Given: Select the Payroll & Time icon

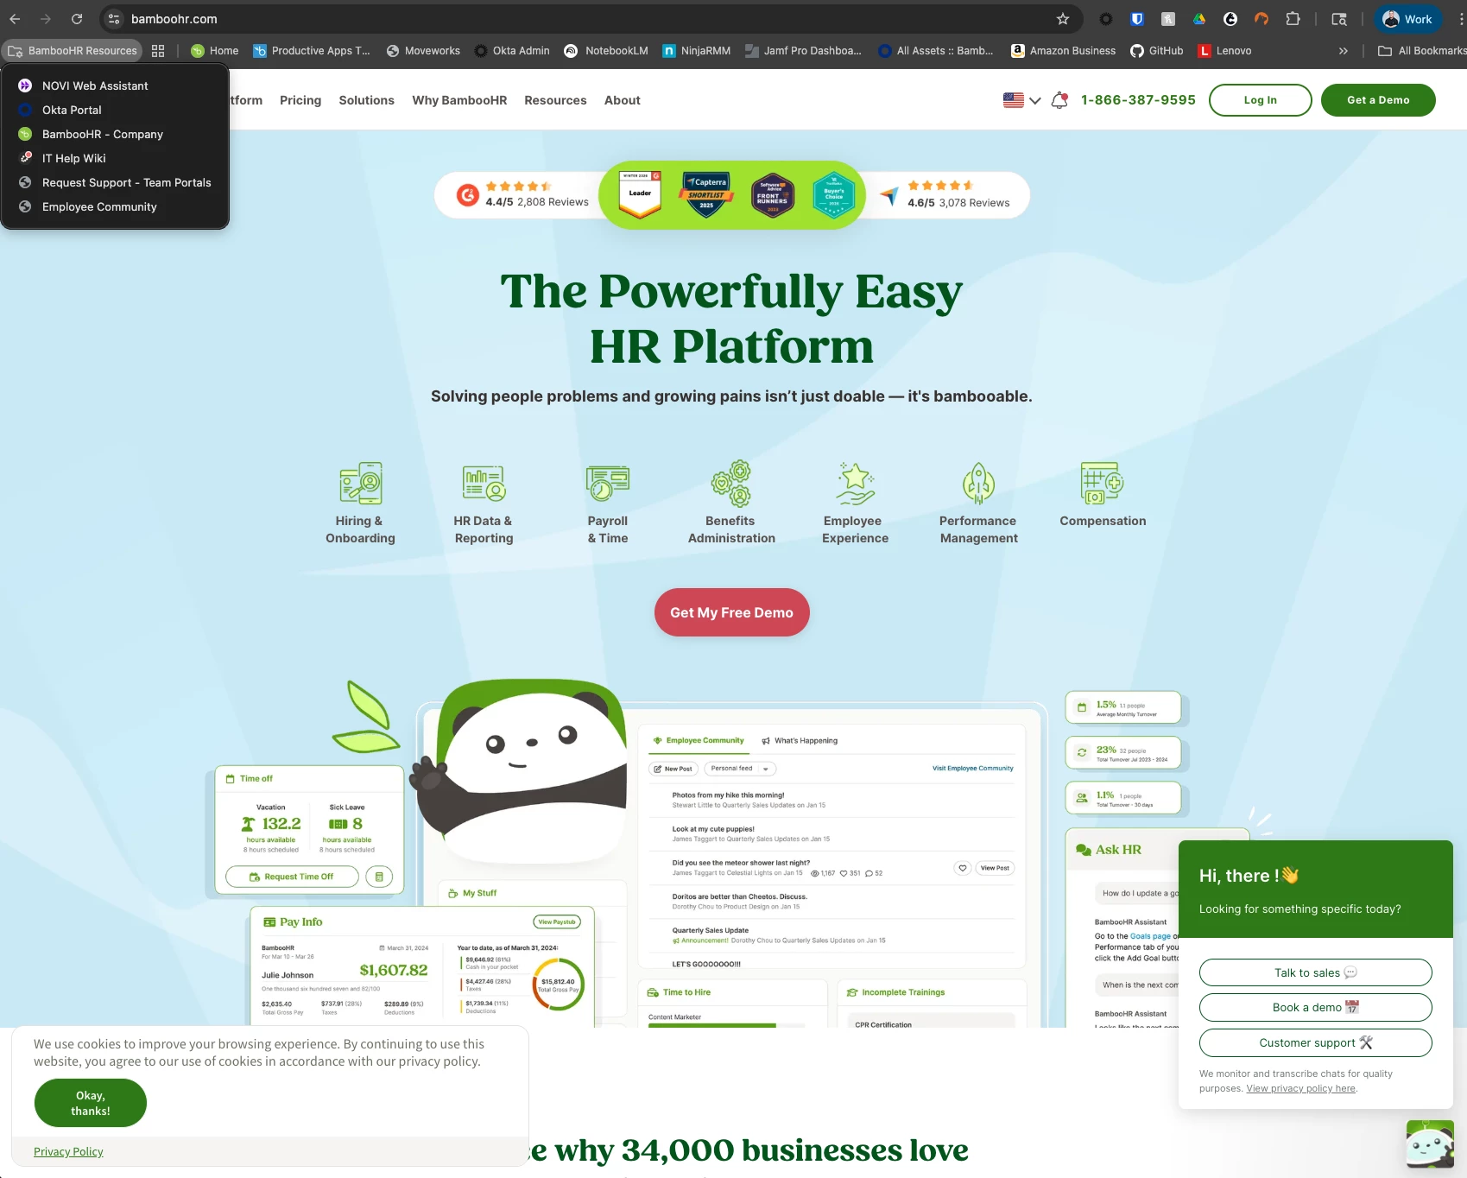Looking at the screenshot, I should (608, 484).
